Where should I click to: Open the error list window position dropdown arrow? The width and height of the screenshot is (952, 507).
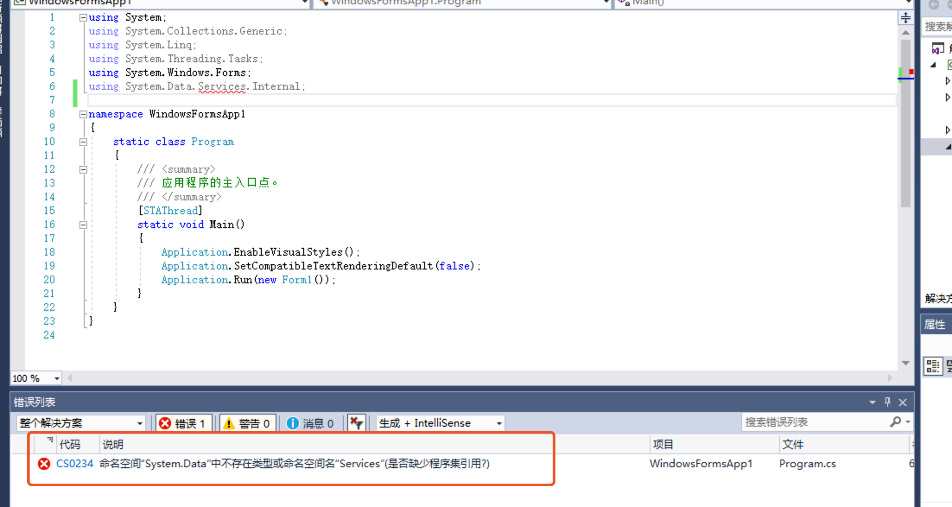[872, 402]
